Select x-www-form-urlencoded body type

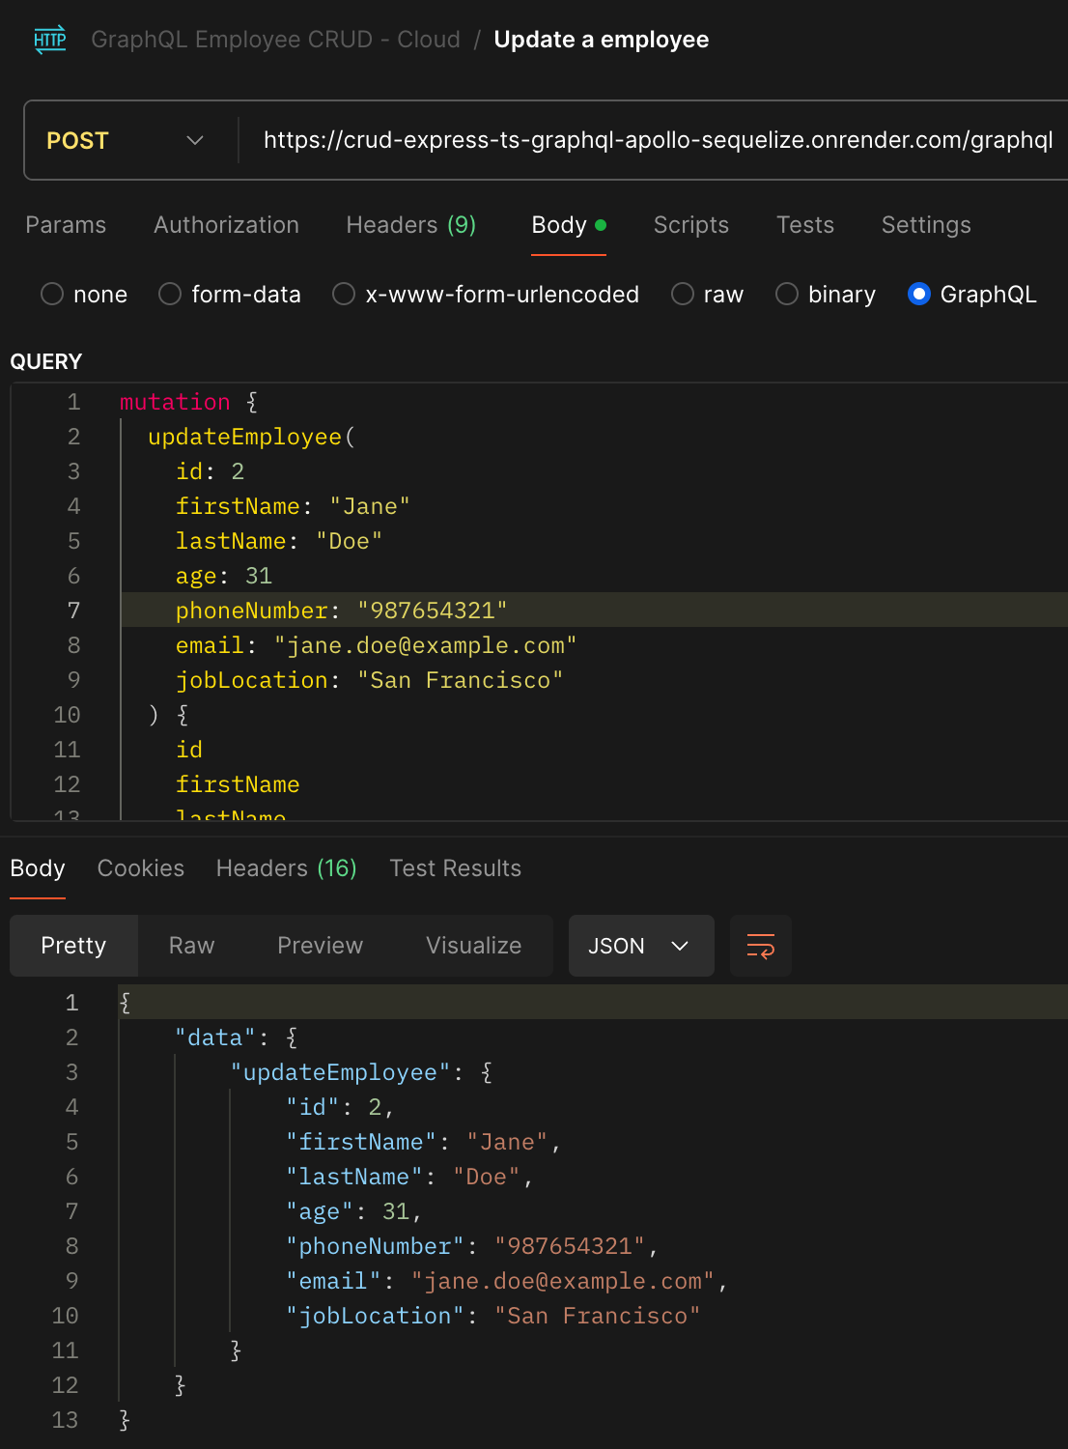[x=486, y=295]
